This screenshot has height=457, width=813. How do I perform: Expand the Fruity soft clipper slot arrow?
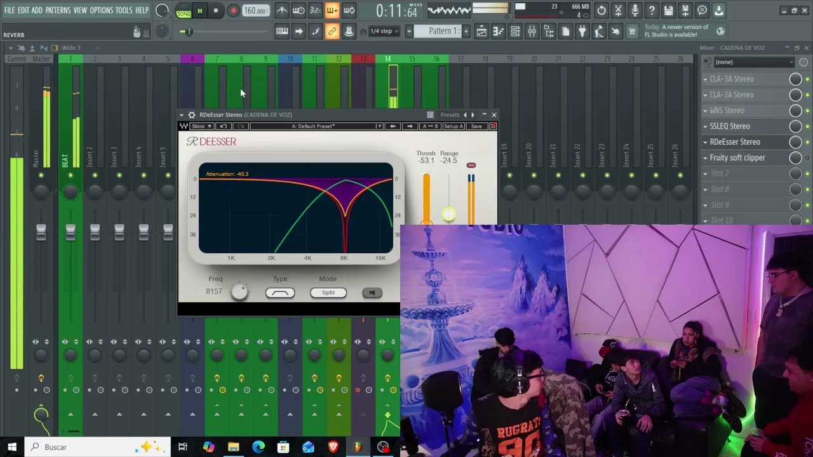(x=705, y=158)
